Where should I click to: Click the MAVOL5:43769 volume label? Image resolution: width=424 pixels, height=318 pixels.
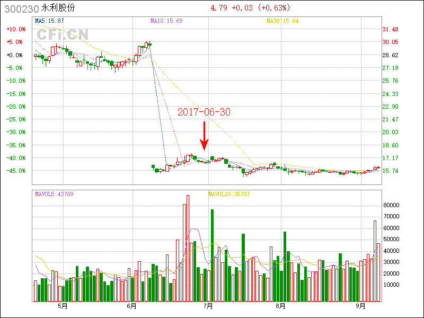pyautogui.click(x=54, y=194)
